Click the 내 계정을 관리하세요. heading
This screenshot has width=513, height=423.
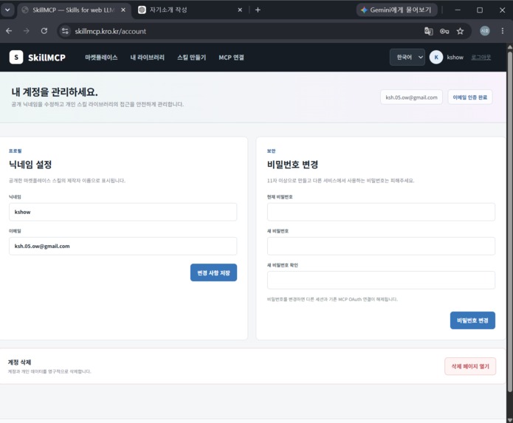tap(55, 92)
